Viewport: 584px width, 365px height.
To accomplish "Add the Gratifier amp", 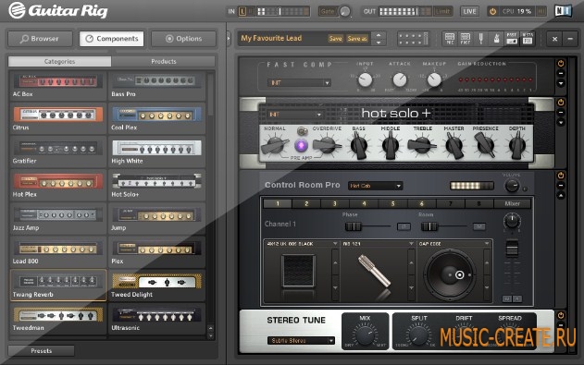I will [x=57, y=152].
